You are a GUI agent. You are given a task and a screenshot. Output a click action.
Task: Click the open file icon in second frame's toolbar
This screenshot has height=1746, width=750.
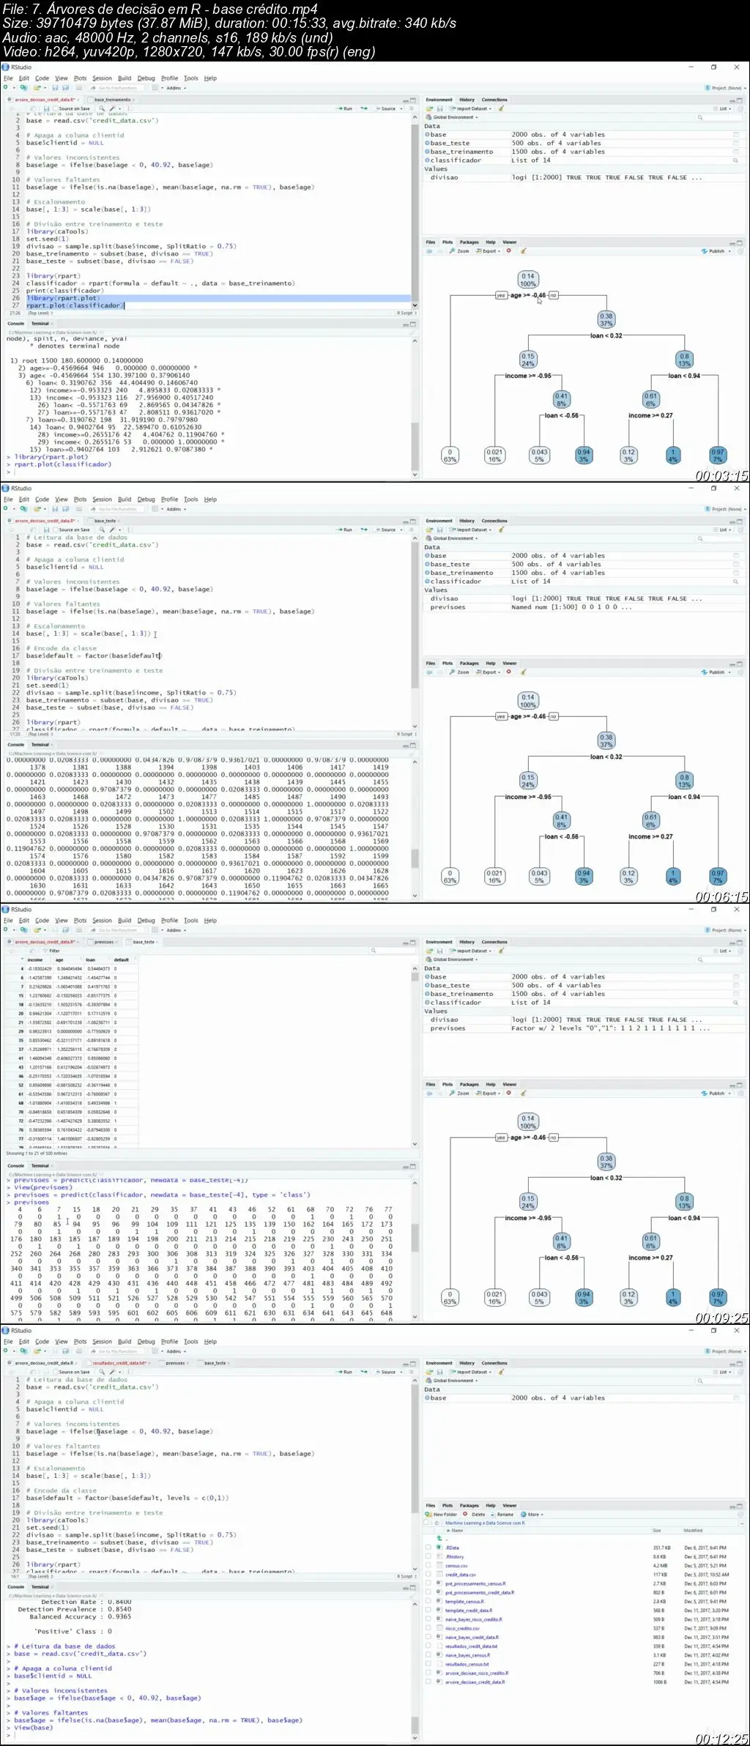click(37, 509)
